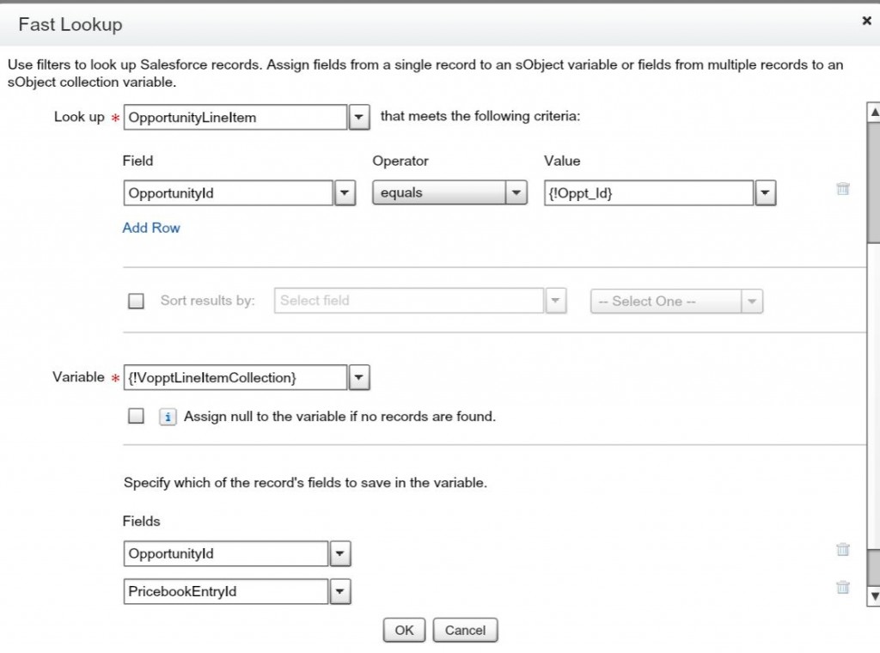The width and height of the screenshot is (880, 653).
Task: Open the filter Value dropdown arrow
Action: click(765, 193)
